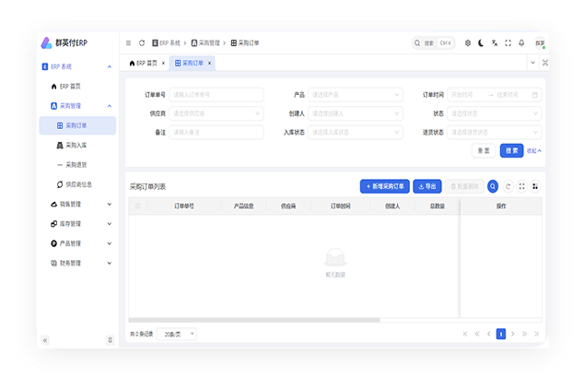Switch theme with the moon icon
This screenshot has width=585, height=389.
coord(480,43)
